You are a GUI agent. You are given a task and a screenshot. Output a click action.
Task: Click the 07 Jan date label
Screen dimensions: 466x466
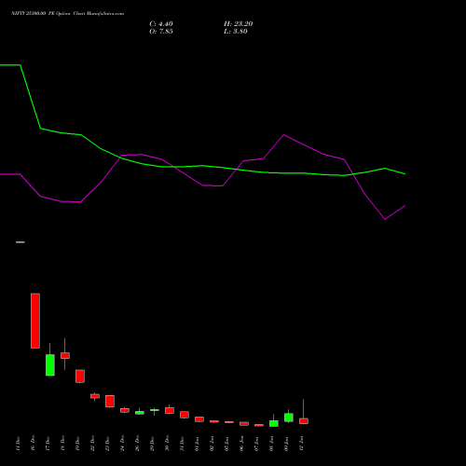pyautogui.click(x=256, y=444)
